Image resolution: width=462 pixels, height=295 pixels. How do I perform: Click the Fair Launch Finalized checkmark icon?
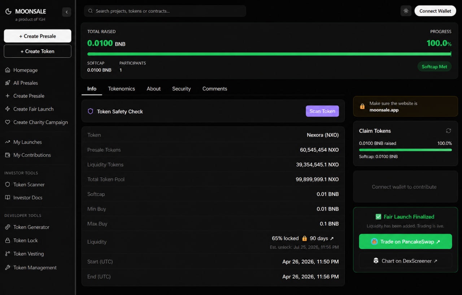coord(378,217)
